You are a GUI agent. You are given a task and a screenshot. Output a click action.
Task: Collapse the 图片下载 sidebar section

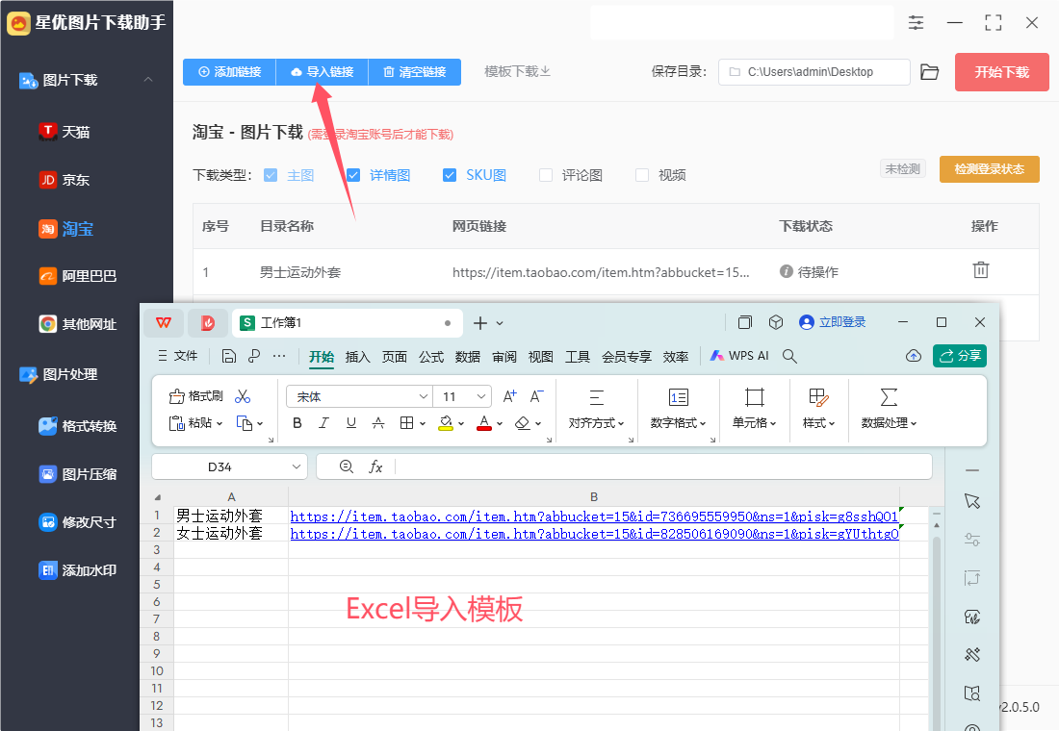click(x=148, y=80)
